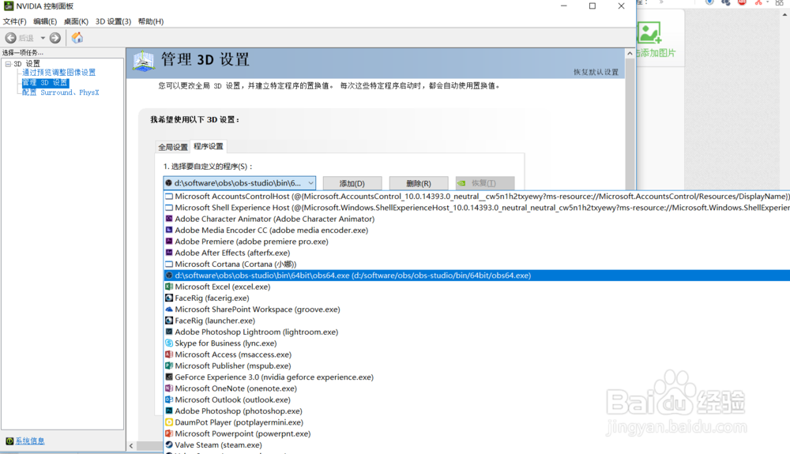
Task: Choose Adobe After Effects icon
Action: 169,253
